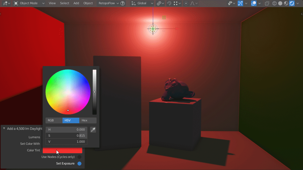
Task: Switch to material preview shading
Action: click(286, 3)
